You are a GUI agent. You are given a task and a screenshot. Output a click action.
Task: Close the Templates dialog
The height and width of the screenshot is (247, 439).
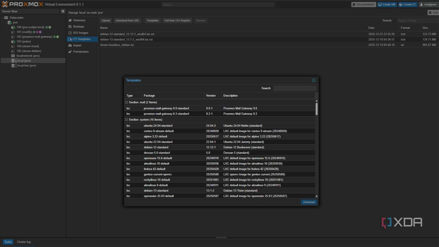pyautogui.click(x=314, y=80)
